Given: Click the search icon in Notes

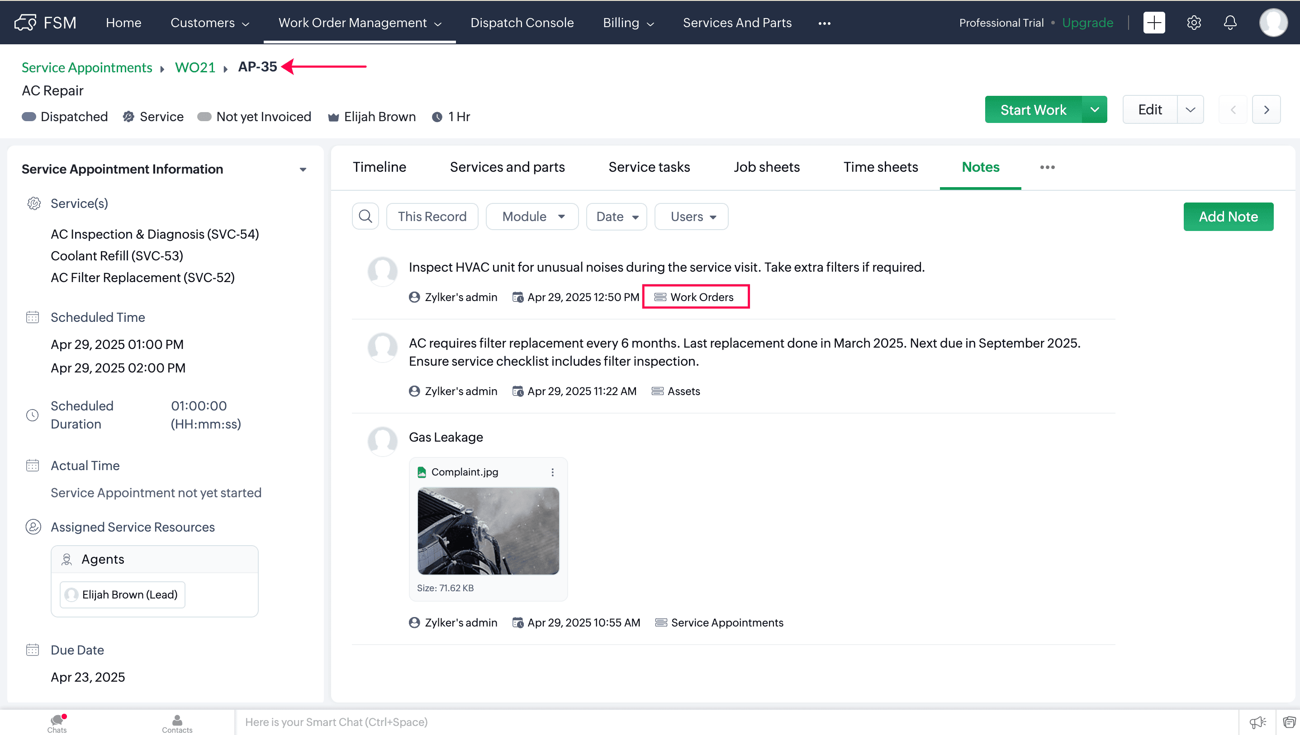Looking at the screenshot, I should point(365,217).
